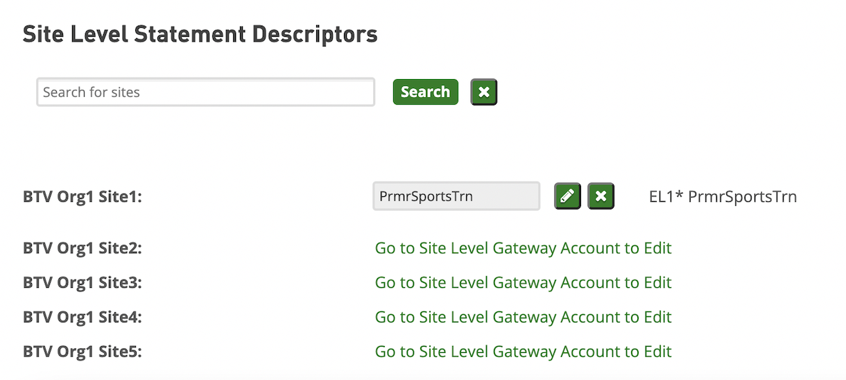Click the X icon beside Site1 descriptor
Viewport: 846px width, 380px height.
coord(601,196)
